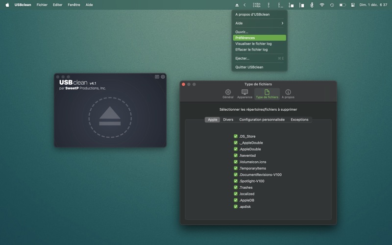Choose Visualiser le fichier log

click(260, 44)
